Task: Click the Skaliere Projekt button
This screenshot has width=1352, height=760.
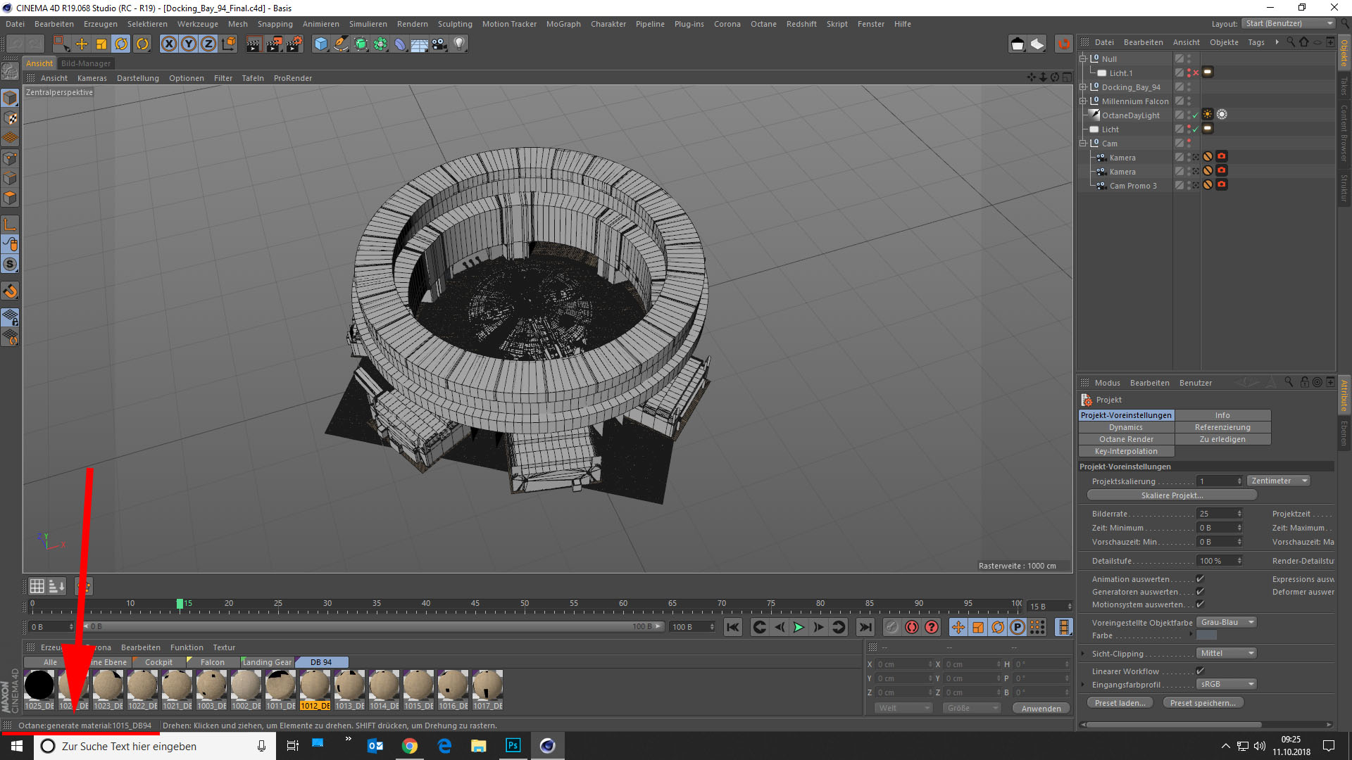Action: (x=1172, y=495)
